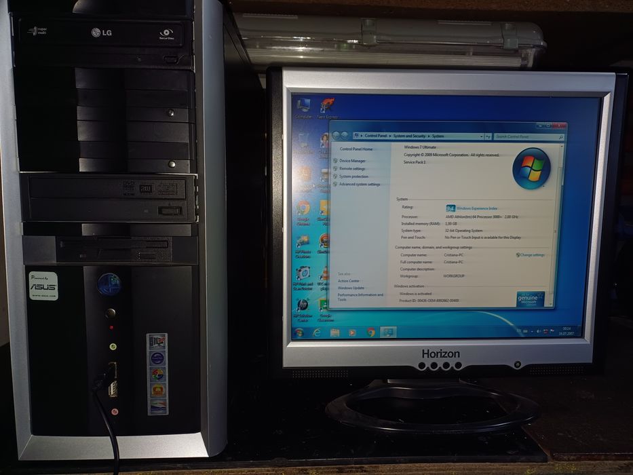Image resolution: width=633 pixels, height=475 pixels.
Task: Click Change settings for computer name
Action: (531, 255)
